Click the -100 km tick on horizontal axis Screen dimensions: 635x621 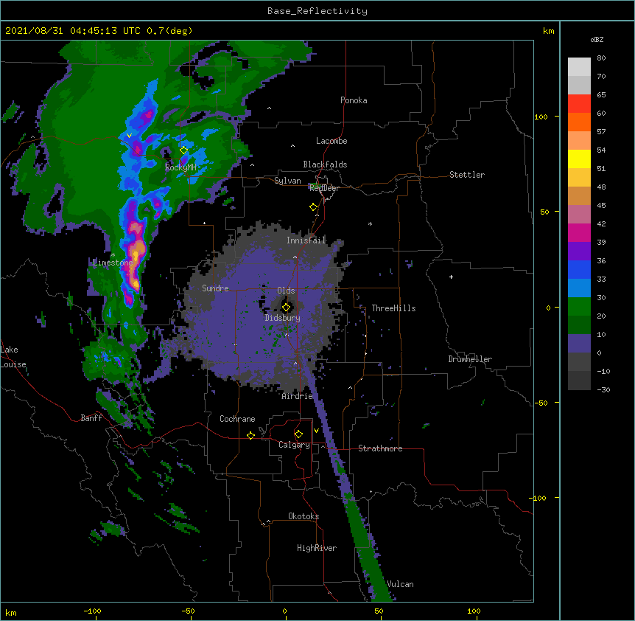click(x=92, y=611)
